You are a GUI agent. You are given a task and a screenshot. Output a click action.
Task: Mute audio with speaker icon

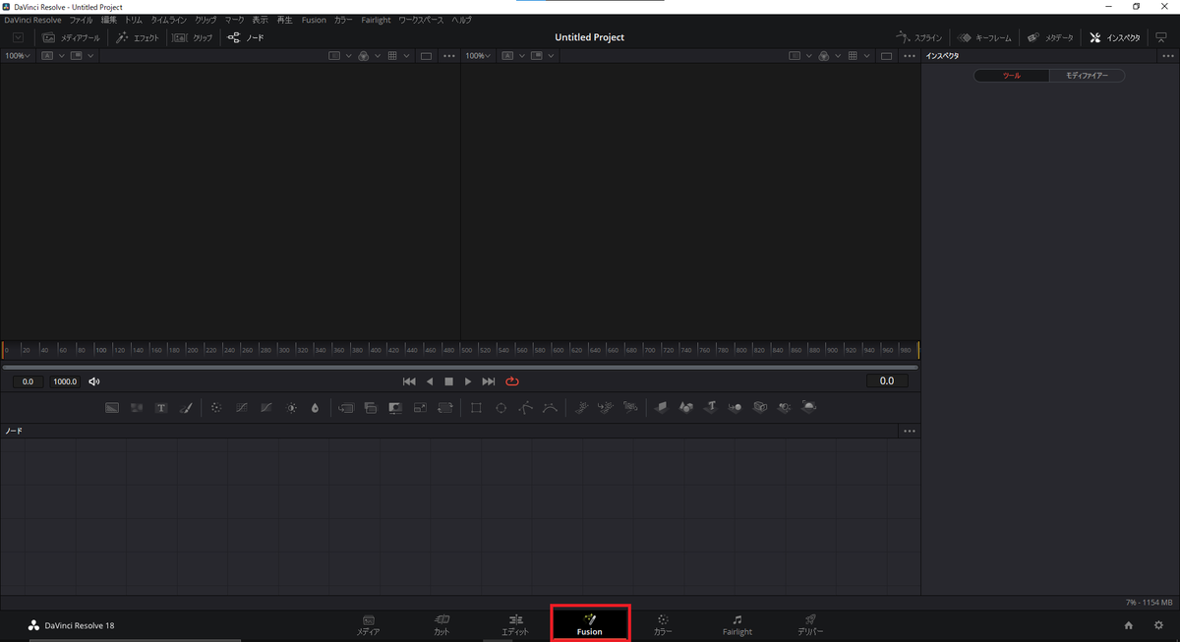tap(94, 381)
